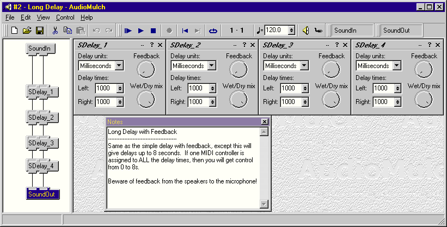Viewport: 447px width, 227px height.
Task: Minimize the SDelay_4 panel
Action: pyautogui.click(x=420, y=45)
